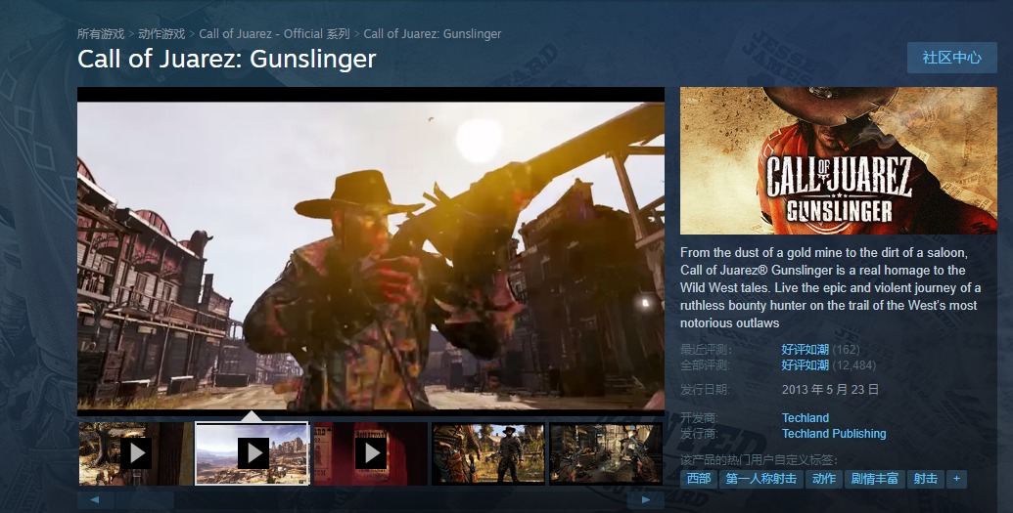Select the 射击 tag

[925, 479]
